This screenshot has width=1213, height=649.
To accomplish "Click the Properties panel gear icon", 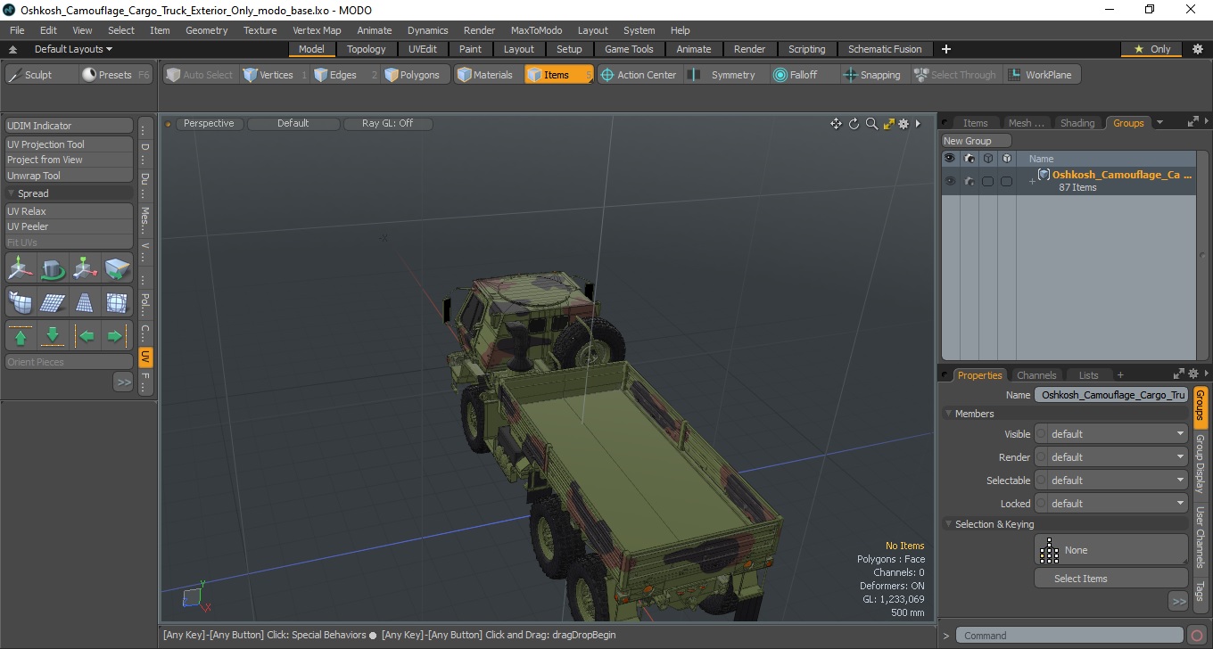I will [1193, 374].
